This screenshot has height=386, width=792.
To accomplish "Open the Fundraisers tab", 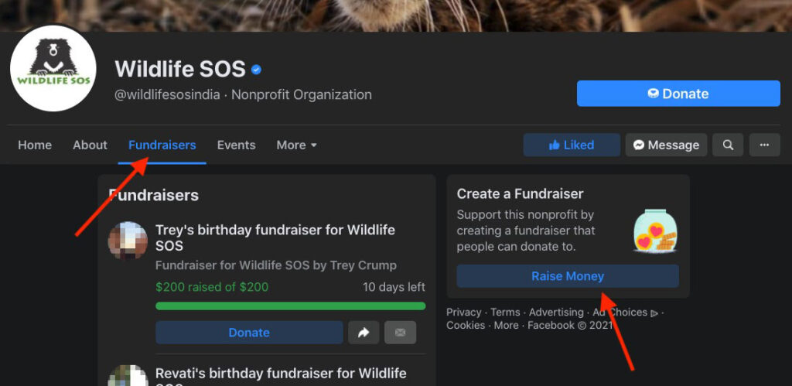I will 162,145.
